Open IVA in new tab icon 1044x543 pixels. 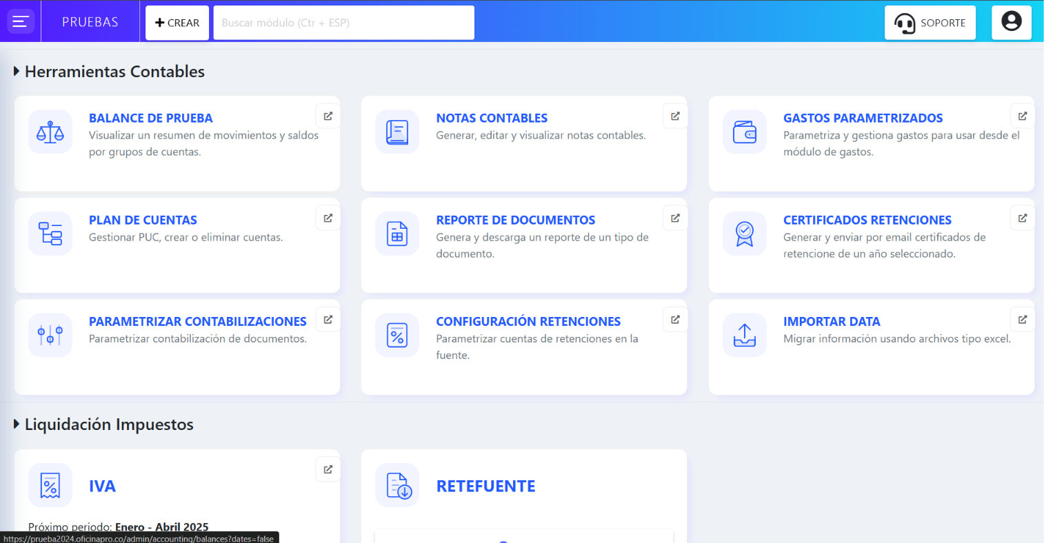click(328, 469)
